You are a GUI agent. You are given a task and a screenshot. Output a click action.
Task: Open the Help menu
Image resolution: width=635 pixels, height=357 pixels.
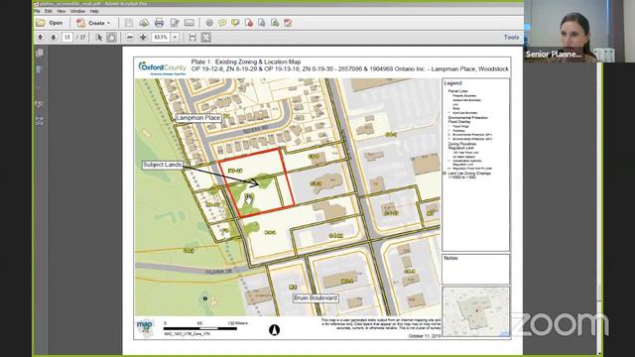pyautogui.click(x=94, y=11)
